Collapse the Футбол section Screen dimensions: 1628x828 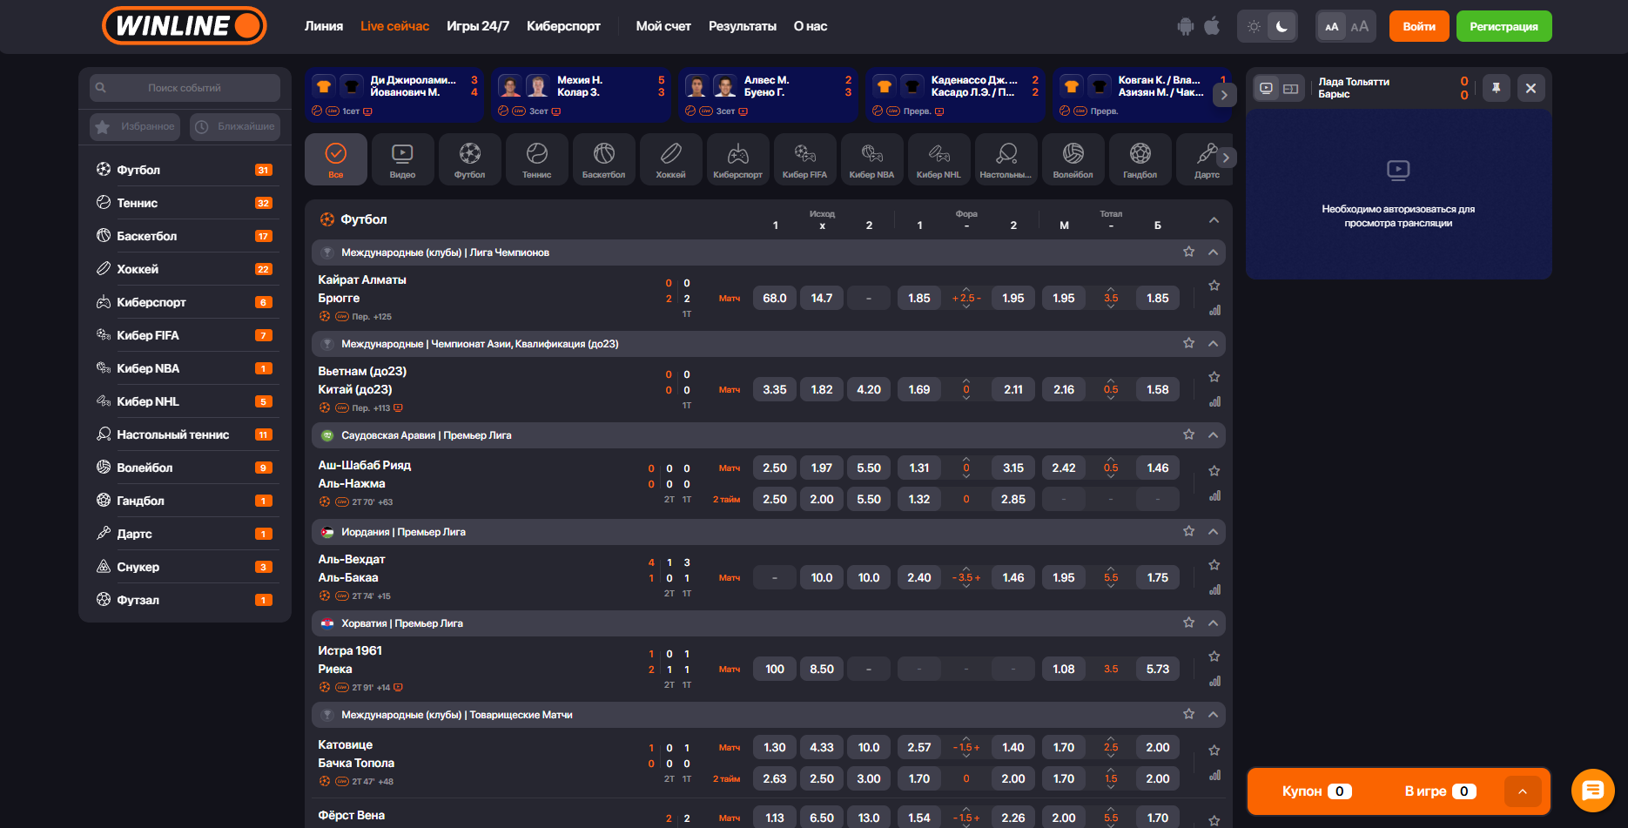[x=1214, y=220]
